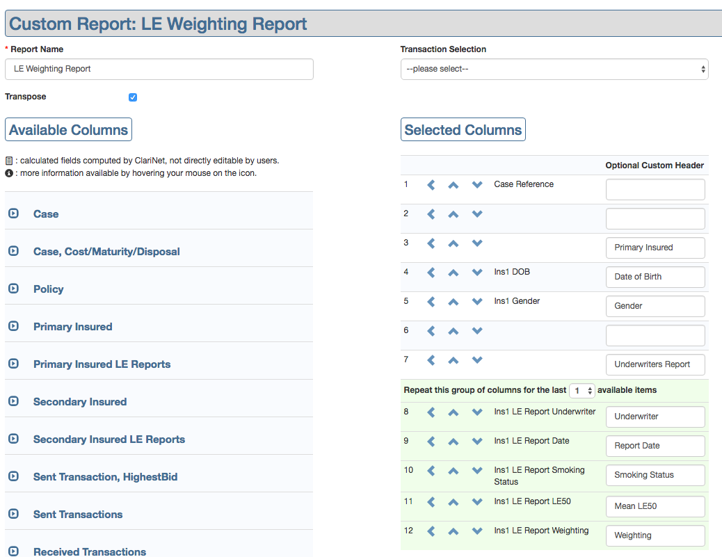Remove Ins1 LE Report Underwriter column
The height and width of the screenshot is (557, 722).
(x=431, y=412)
